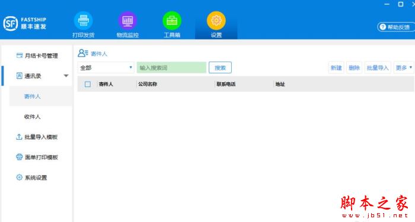The height and width of the screenshot is (222, 415).
Task: Click the 联系电话 column header
Action: 226,84
